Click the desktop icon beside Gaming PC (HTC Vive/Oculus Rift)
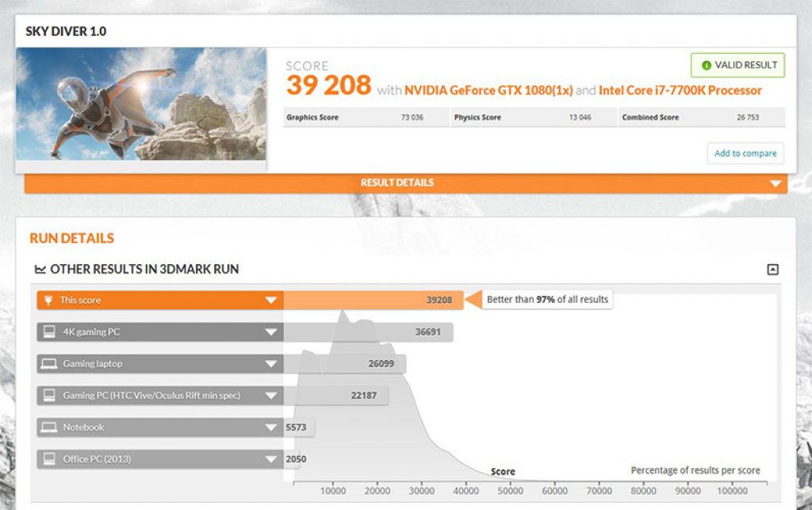The height and width of the screenshot is (510, 812). pos(49,396)
